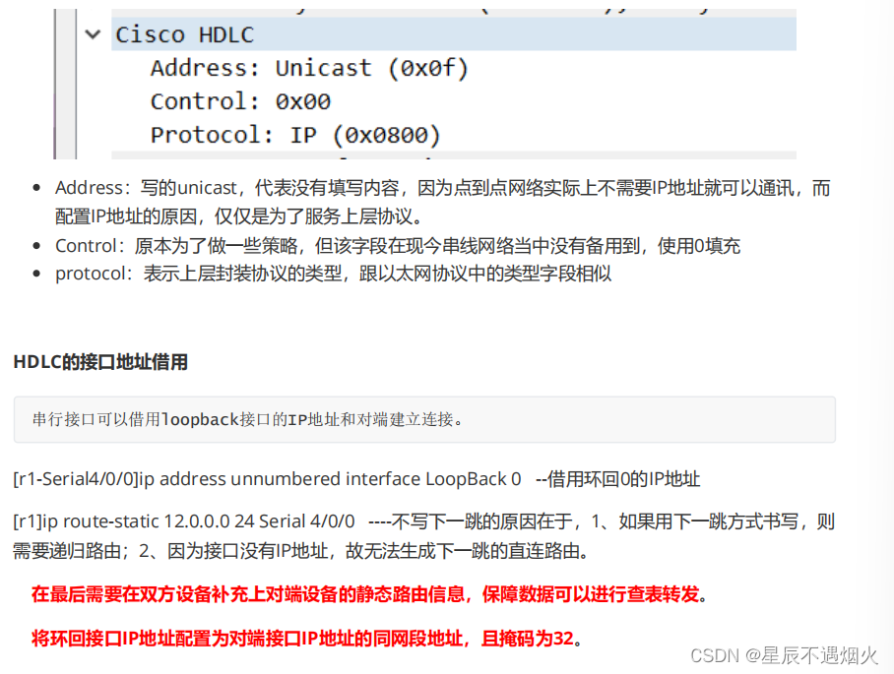The width and height of the screenshot is (894, 674).
Task: Expand the Address: Unicast field details
Action: [309, 68]
